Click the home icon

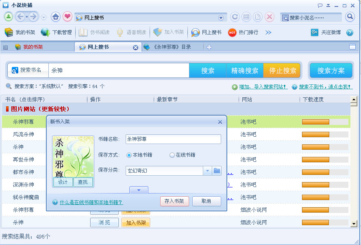55,17
